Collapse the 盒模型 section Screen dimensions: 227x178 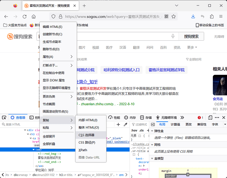click(152, 158)
